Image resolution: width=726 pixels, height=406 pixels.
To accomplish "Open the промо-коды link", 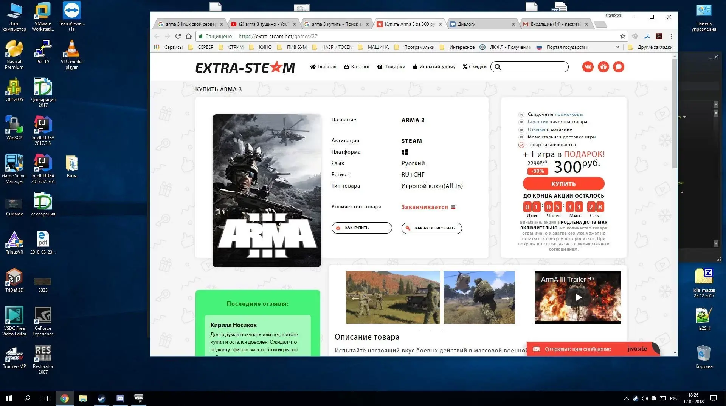I will [568, 114].
